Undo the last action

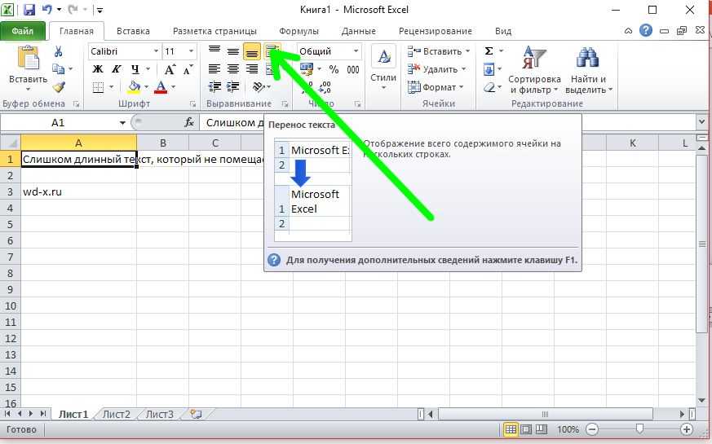[x=46, y=10]
